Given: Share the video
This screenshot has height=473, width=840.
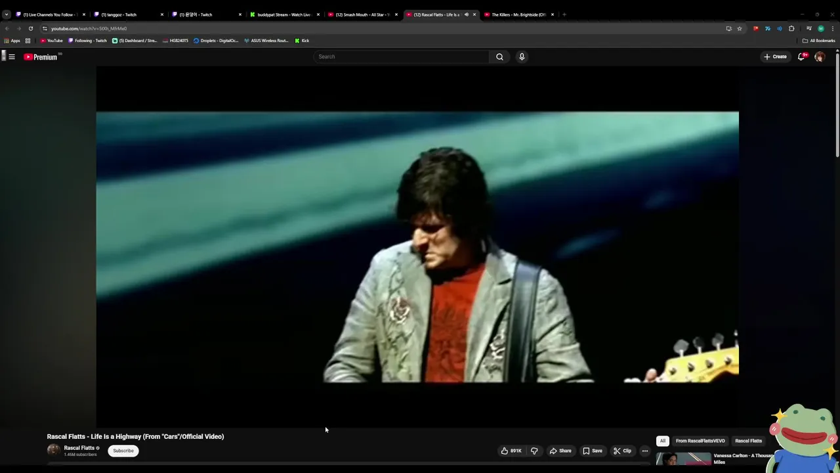Looking at the screenshot, I should point(560,451).
